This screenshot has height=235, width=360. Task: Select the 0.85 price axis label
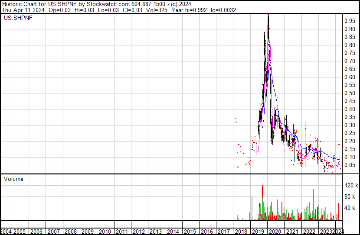click(350, 37)
